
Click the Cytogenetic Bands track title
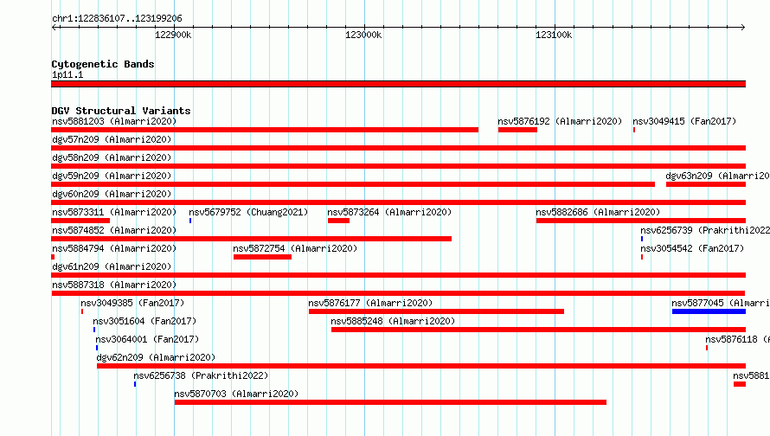[103, 64]
